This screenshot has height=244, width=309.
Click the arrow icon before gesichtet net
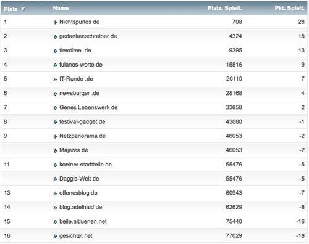[x=55, y=236]
